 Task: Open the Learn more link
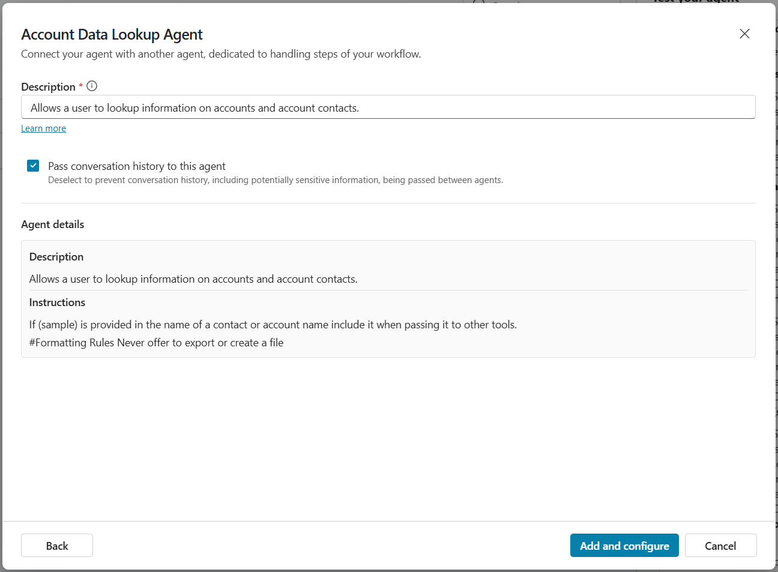click(43, 128)
